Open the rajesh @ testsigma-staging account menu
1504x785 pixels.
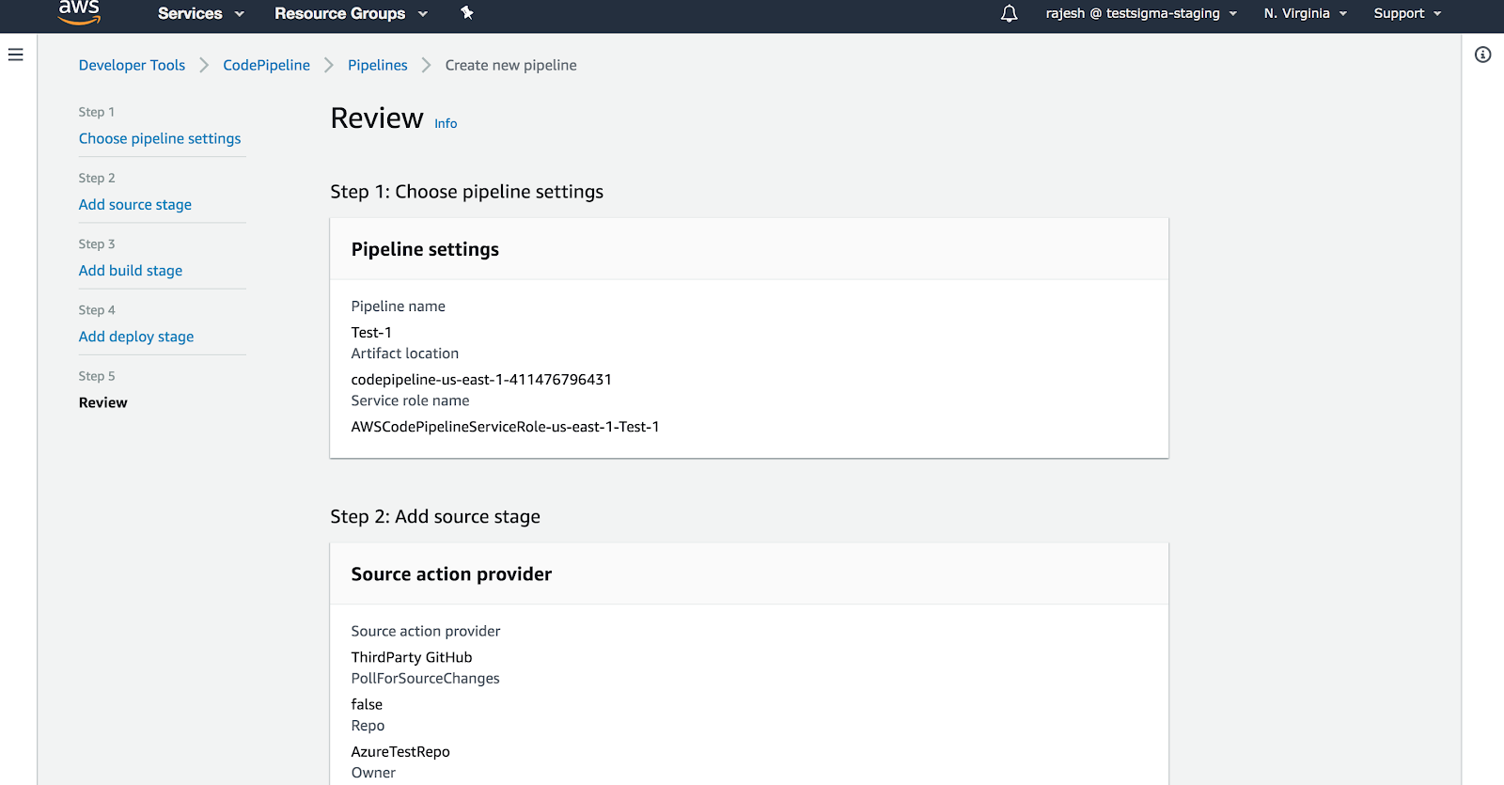click(1141, 13)
